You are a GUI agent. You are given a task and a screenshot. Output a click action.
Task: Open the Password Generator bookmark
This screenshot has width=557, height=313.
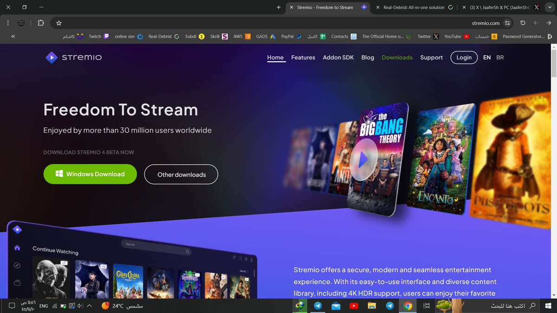528,36
